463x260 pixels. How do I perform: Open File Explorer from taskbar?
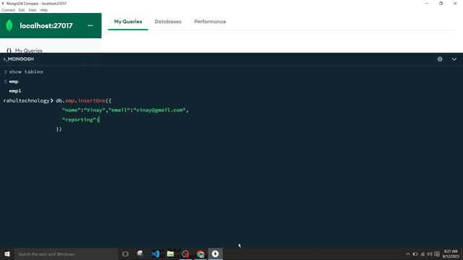tap(171, 253)
